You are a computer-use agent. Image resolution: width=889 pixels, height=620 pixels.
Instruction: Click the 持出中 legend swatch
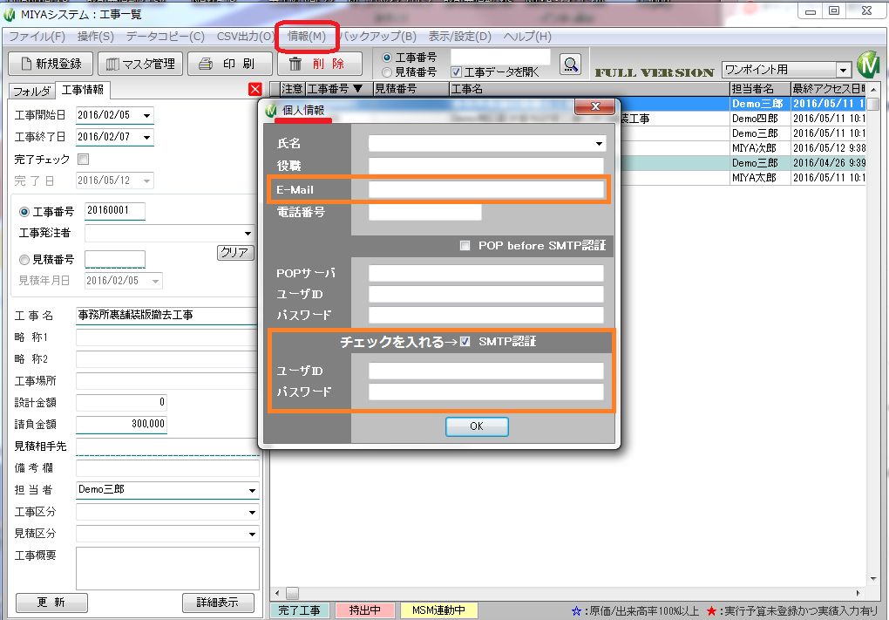(364, 610)
